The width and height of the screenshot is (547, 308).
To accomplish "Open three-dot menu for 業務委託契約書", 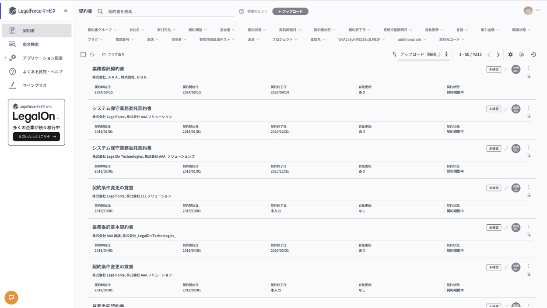I will pos(529,68).
